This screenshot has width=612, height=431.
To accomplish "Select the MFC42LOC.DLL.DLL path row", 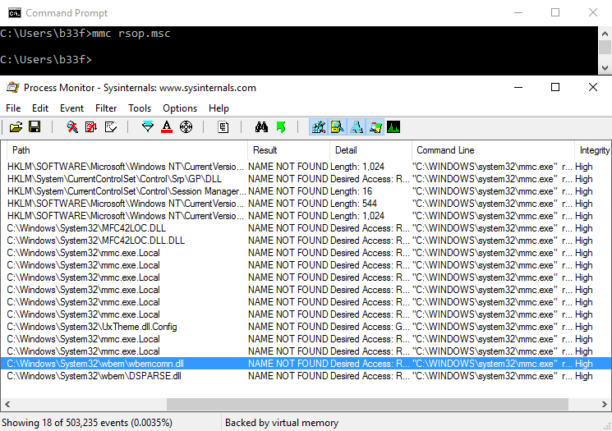I will [306, 241].
